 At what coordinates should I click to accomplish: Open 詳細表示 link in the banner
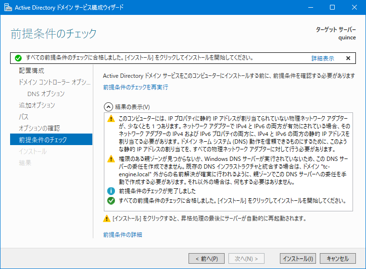click(x=323, y=58)
